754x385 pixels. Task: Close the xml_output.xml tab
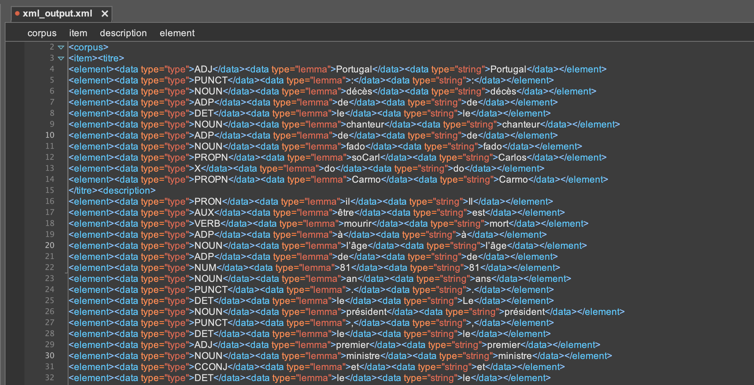[x=105, y=14]
